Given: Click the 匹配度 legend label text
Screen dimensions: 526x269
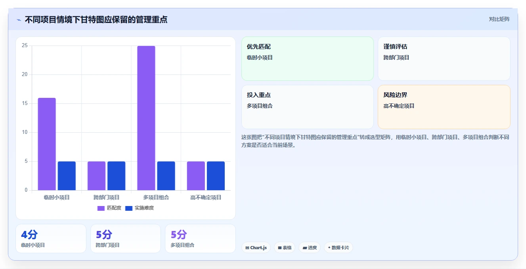Looking at the screenshot, I should (x=114, y=208).
